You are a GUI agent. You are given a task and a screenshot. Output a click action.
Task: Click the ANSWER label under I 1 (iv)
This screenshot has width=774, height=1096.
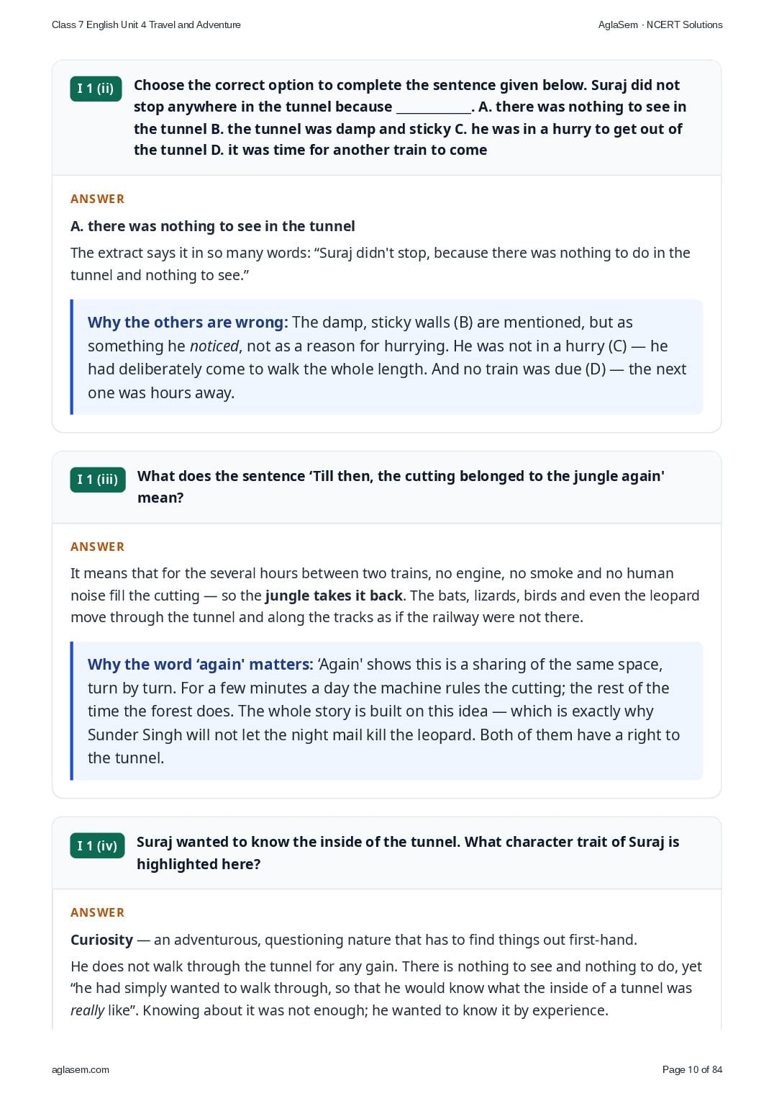point(97,912)
